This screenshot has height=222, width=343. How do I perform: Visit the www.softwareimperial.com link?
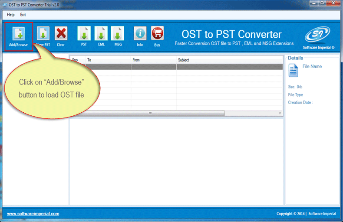tap(33, 214)
